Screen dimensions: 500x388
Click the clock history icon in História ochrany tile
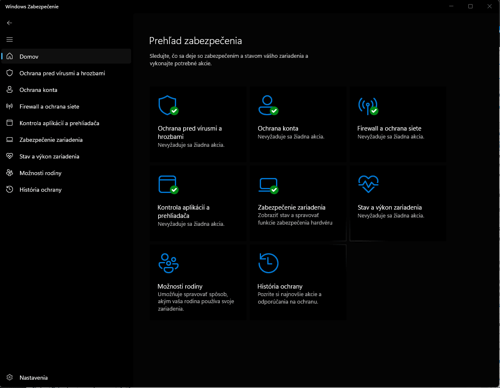[268, 263]
